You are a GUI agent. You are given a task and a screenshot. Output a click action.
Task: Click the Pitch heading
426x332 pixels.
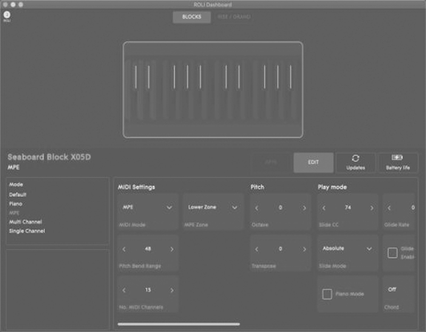tap(257, 187)
